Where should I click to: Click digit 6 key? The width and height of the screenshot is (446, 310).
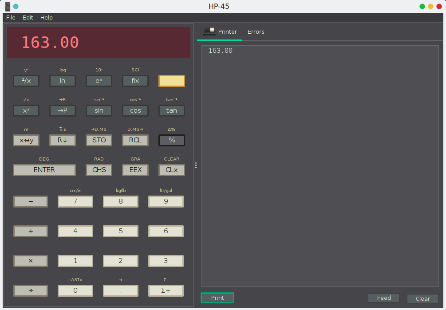click(166, 232)
